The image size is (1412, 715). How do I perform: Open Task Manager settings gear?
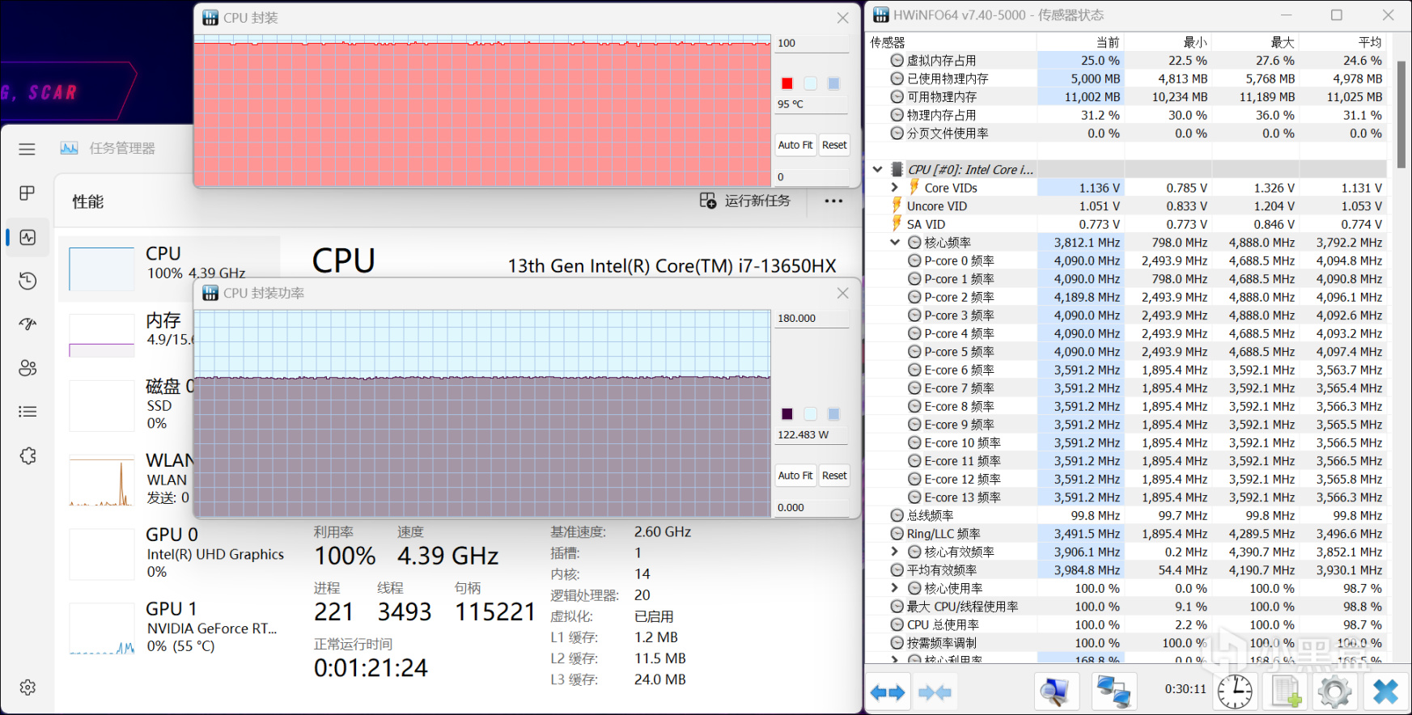28,687
